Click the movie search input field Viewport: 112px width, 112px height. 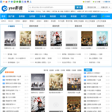pyautogui.click(x=52, y=7)
